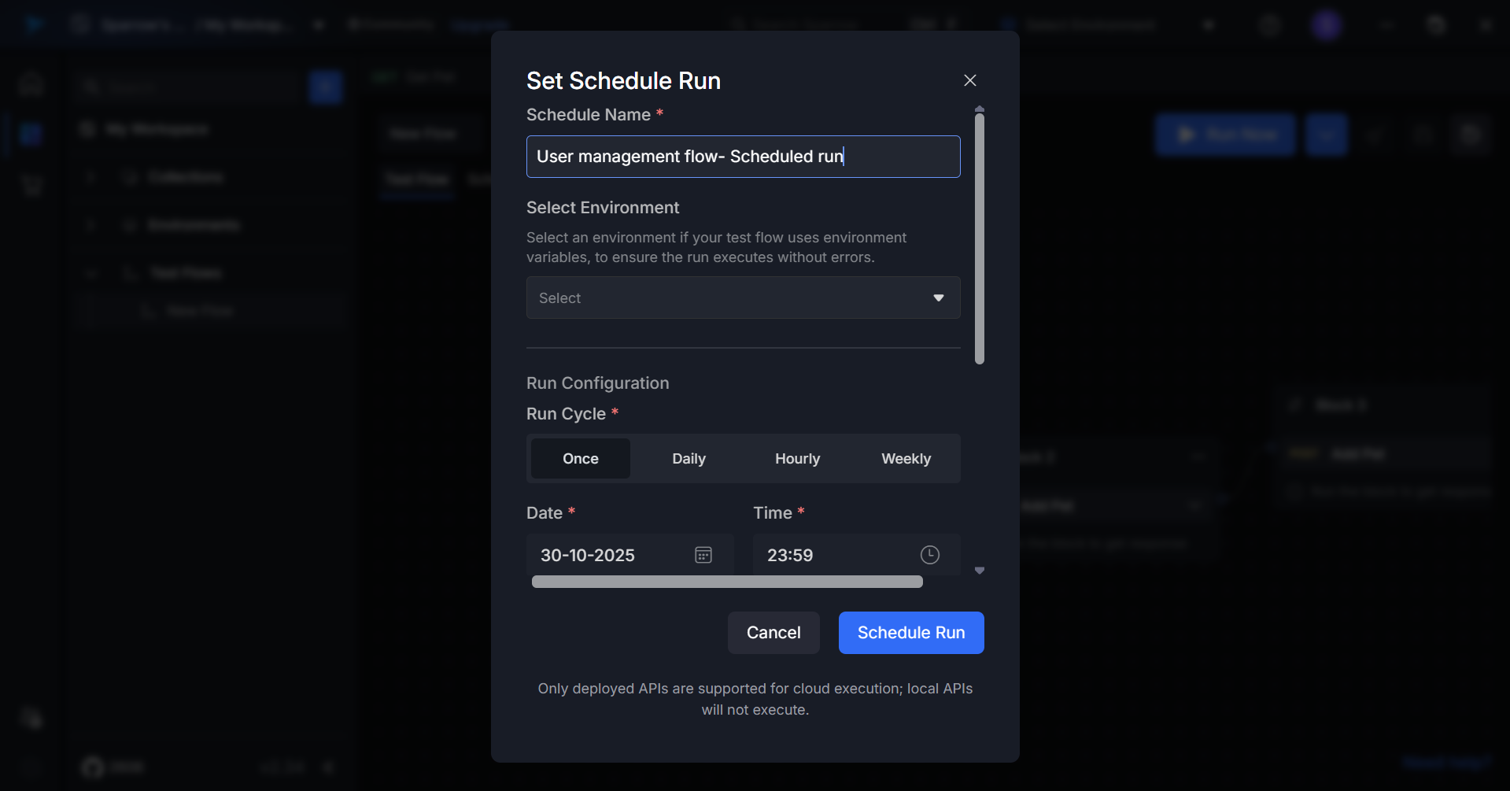Click the dialog's vertical scrollbar thumb
The image size is (1510, 791).
(x=980, y=239)
